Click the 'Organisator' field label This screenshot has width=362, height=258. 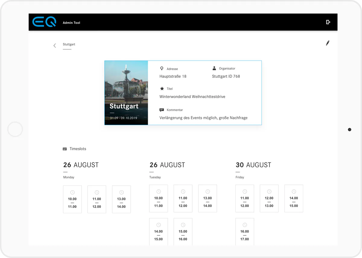(227, 69)
